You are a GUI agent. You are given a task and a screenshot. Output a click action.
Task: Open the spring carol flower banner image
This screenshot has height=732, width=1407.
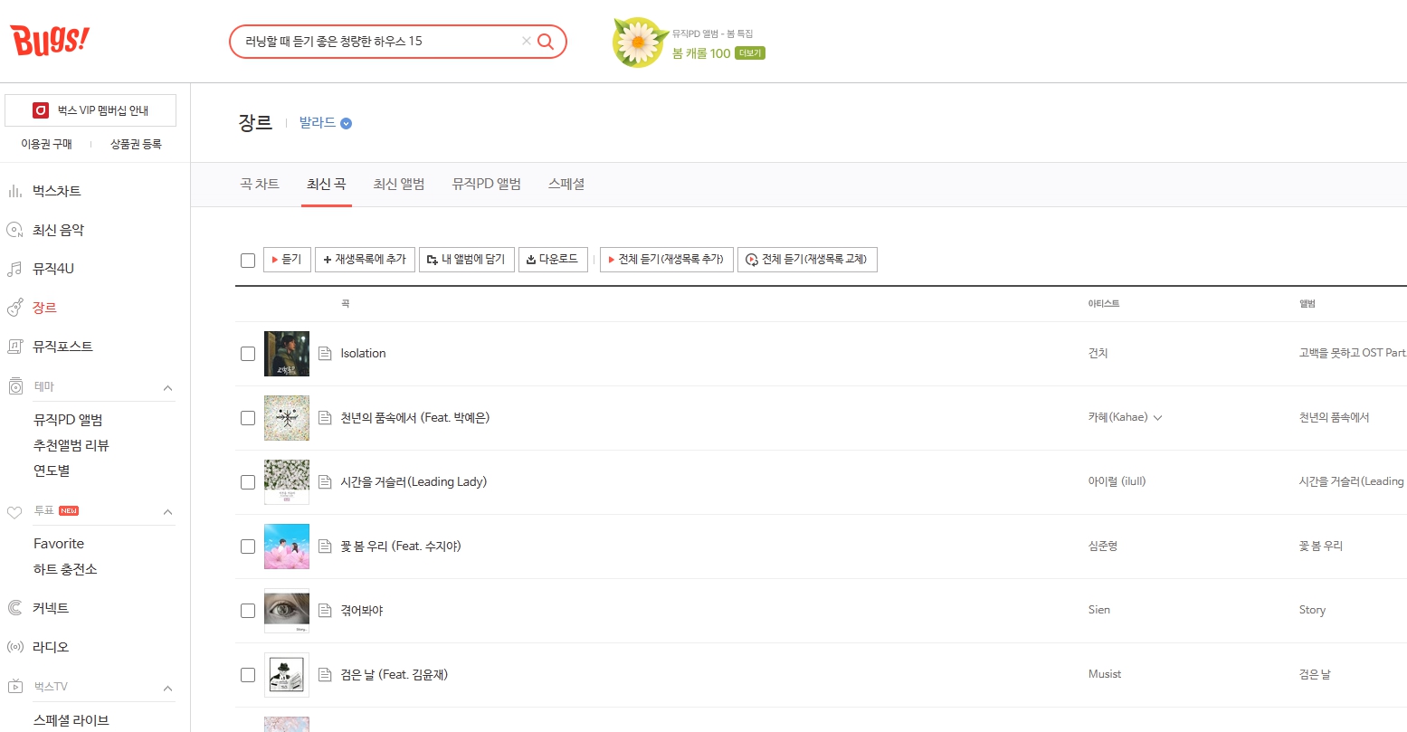click(x=639, y=42)
